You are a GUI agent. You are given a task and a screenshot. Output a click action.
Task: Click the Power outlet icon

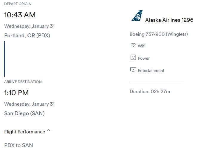(x=133, y=57)
